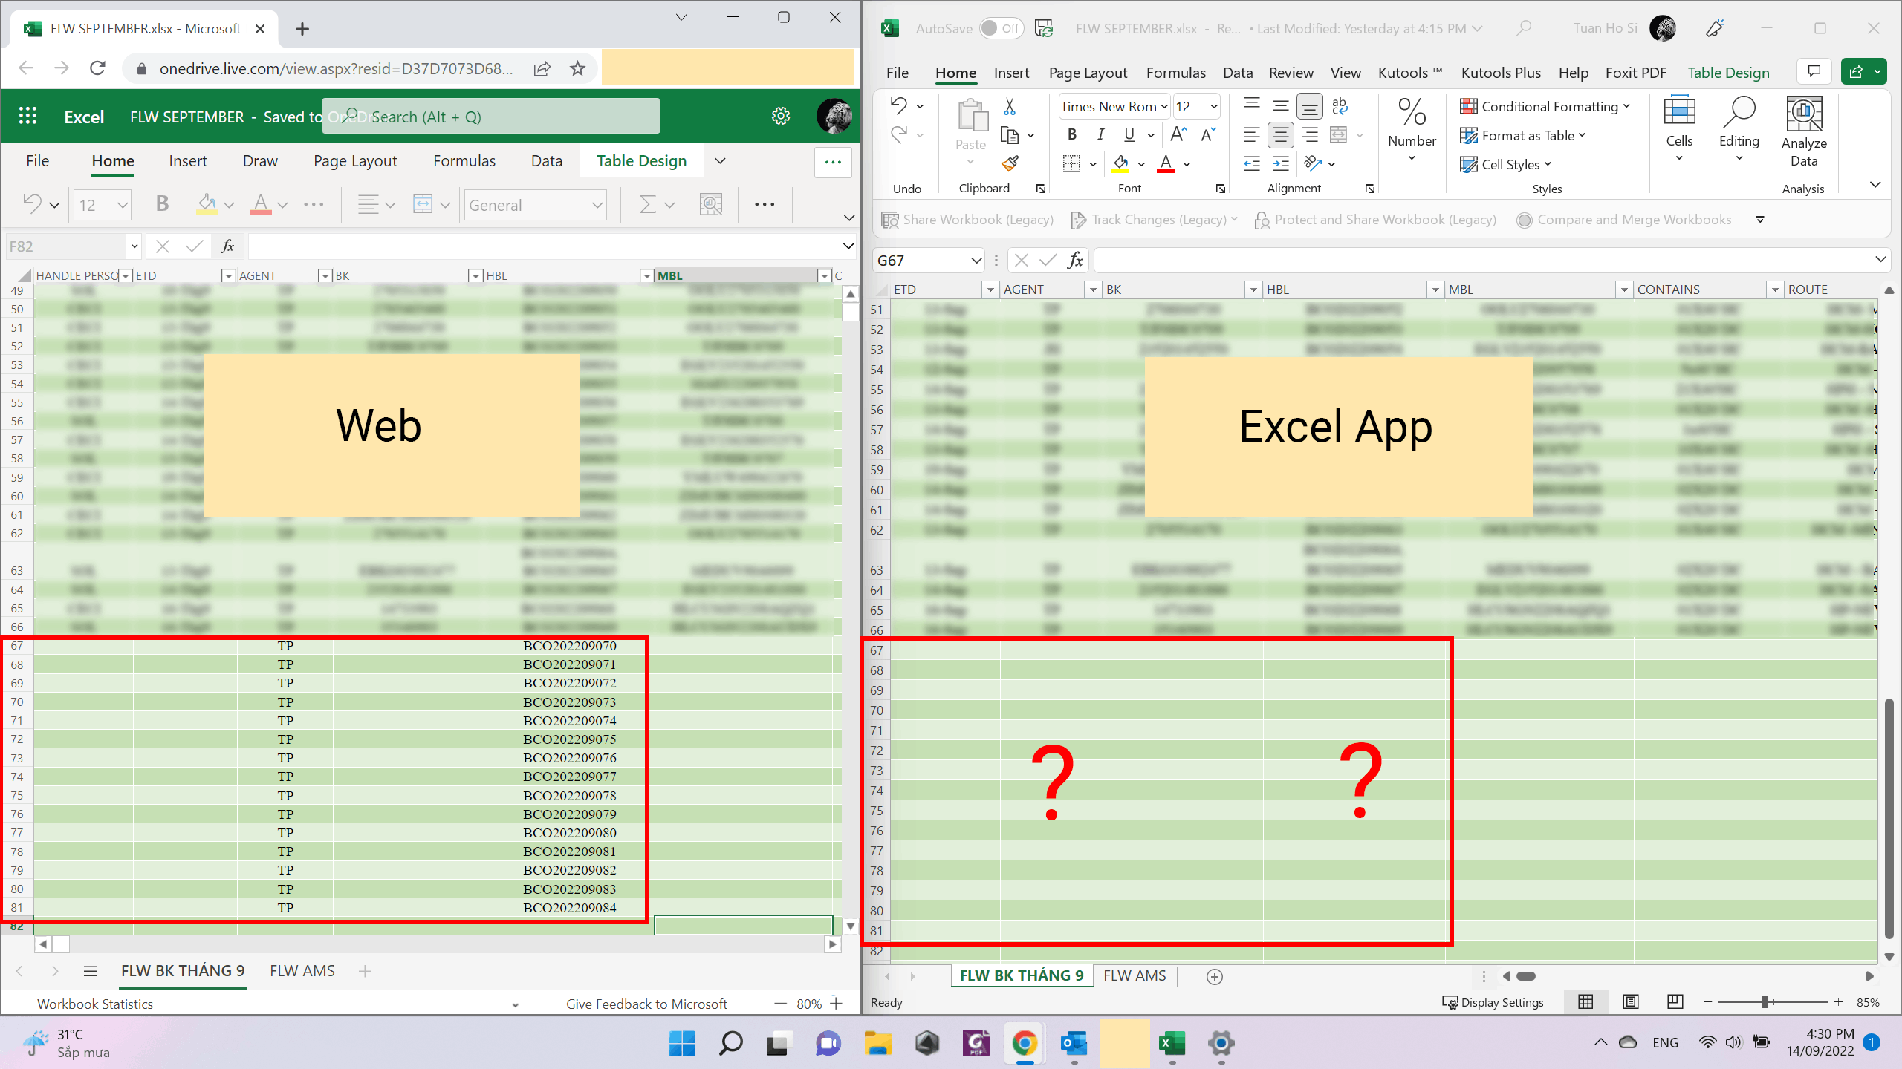Click the Cut scissors icon
The image size is (1902, 1069).
pos(1010,107)
